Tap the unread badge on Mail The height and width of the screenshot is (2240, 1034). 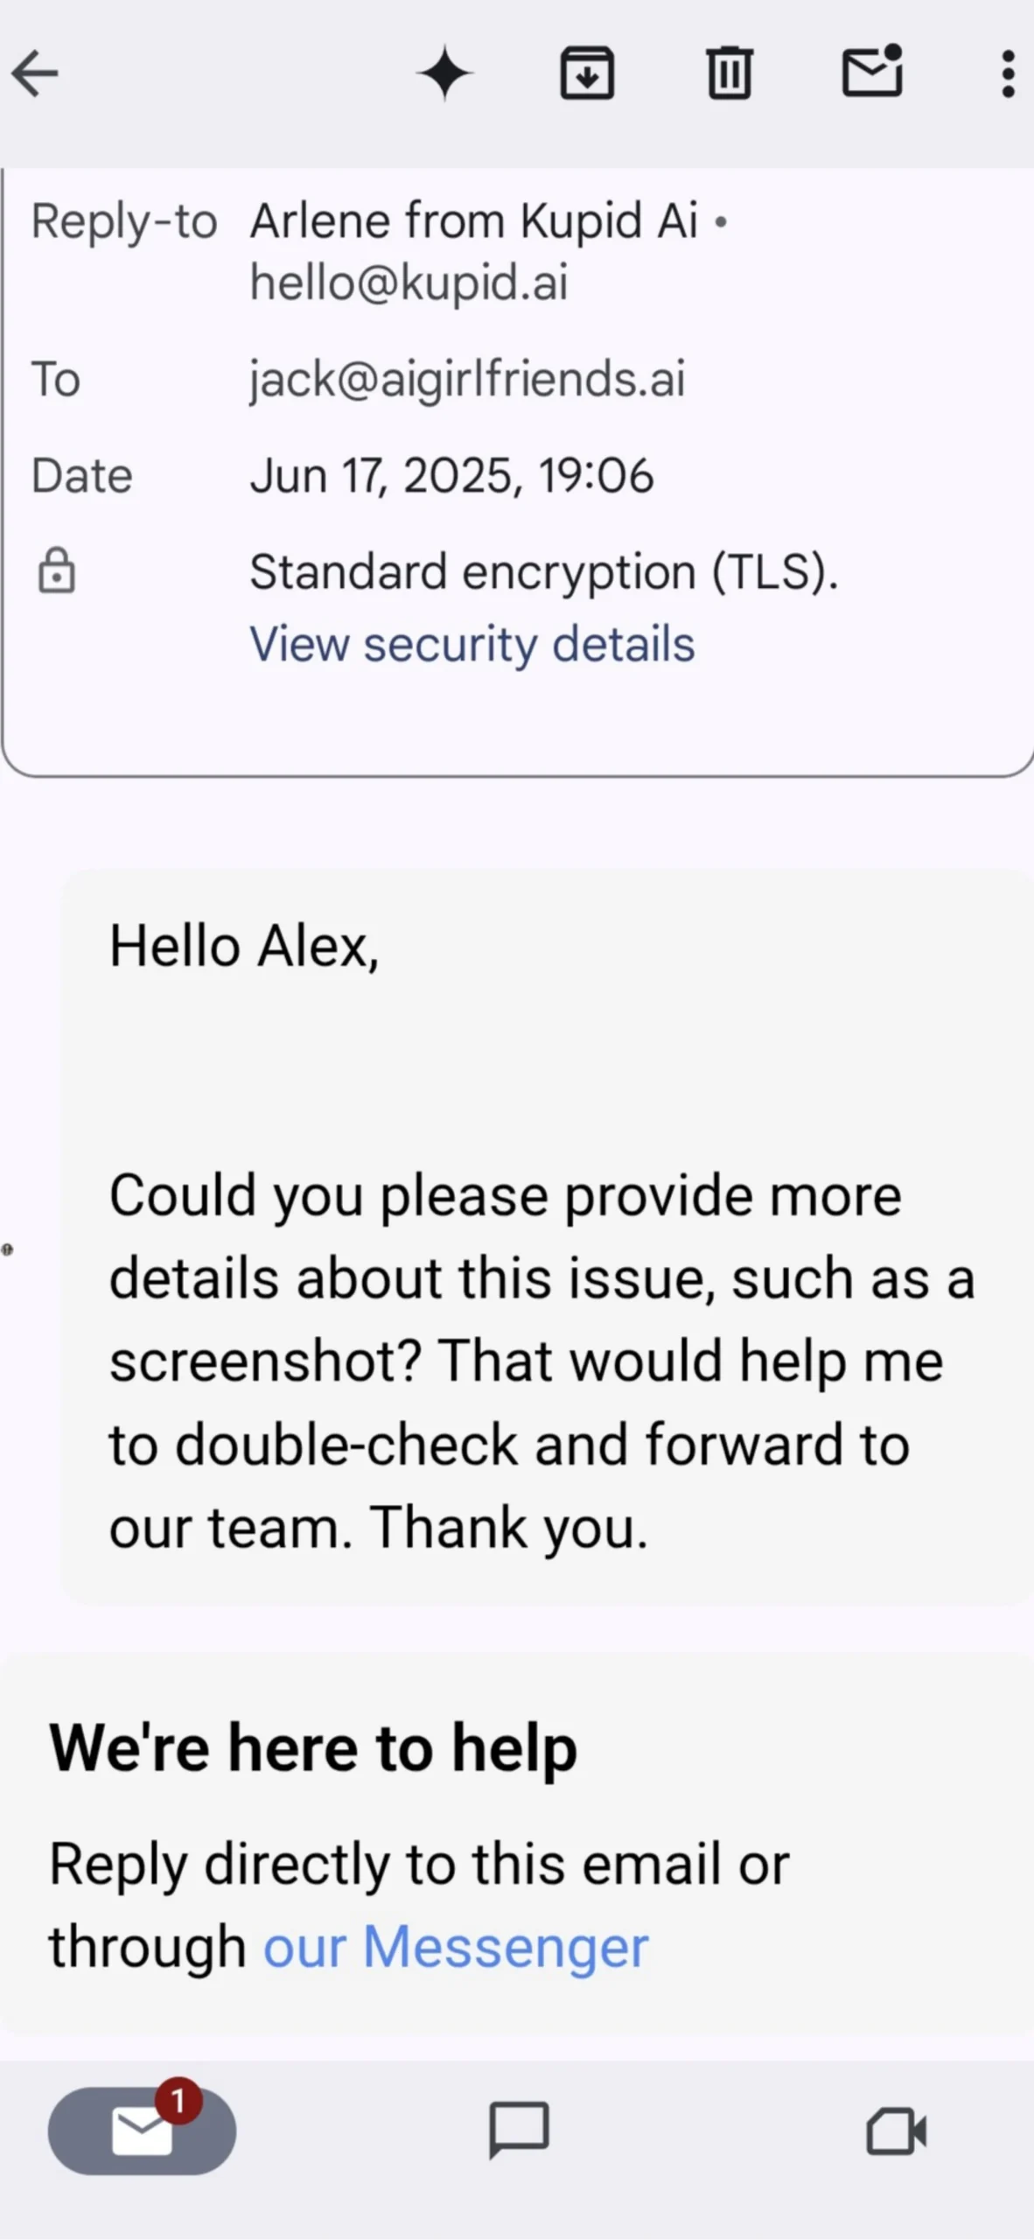pyautogui.click(x=178, y=2100)
